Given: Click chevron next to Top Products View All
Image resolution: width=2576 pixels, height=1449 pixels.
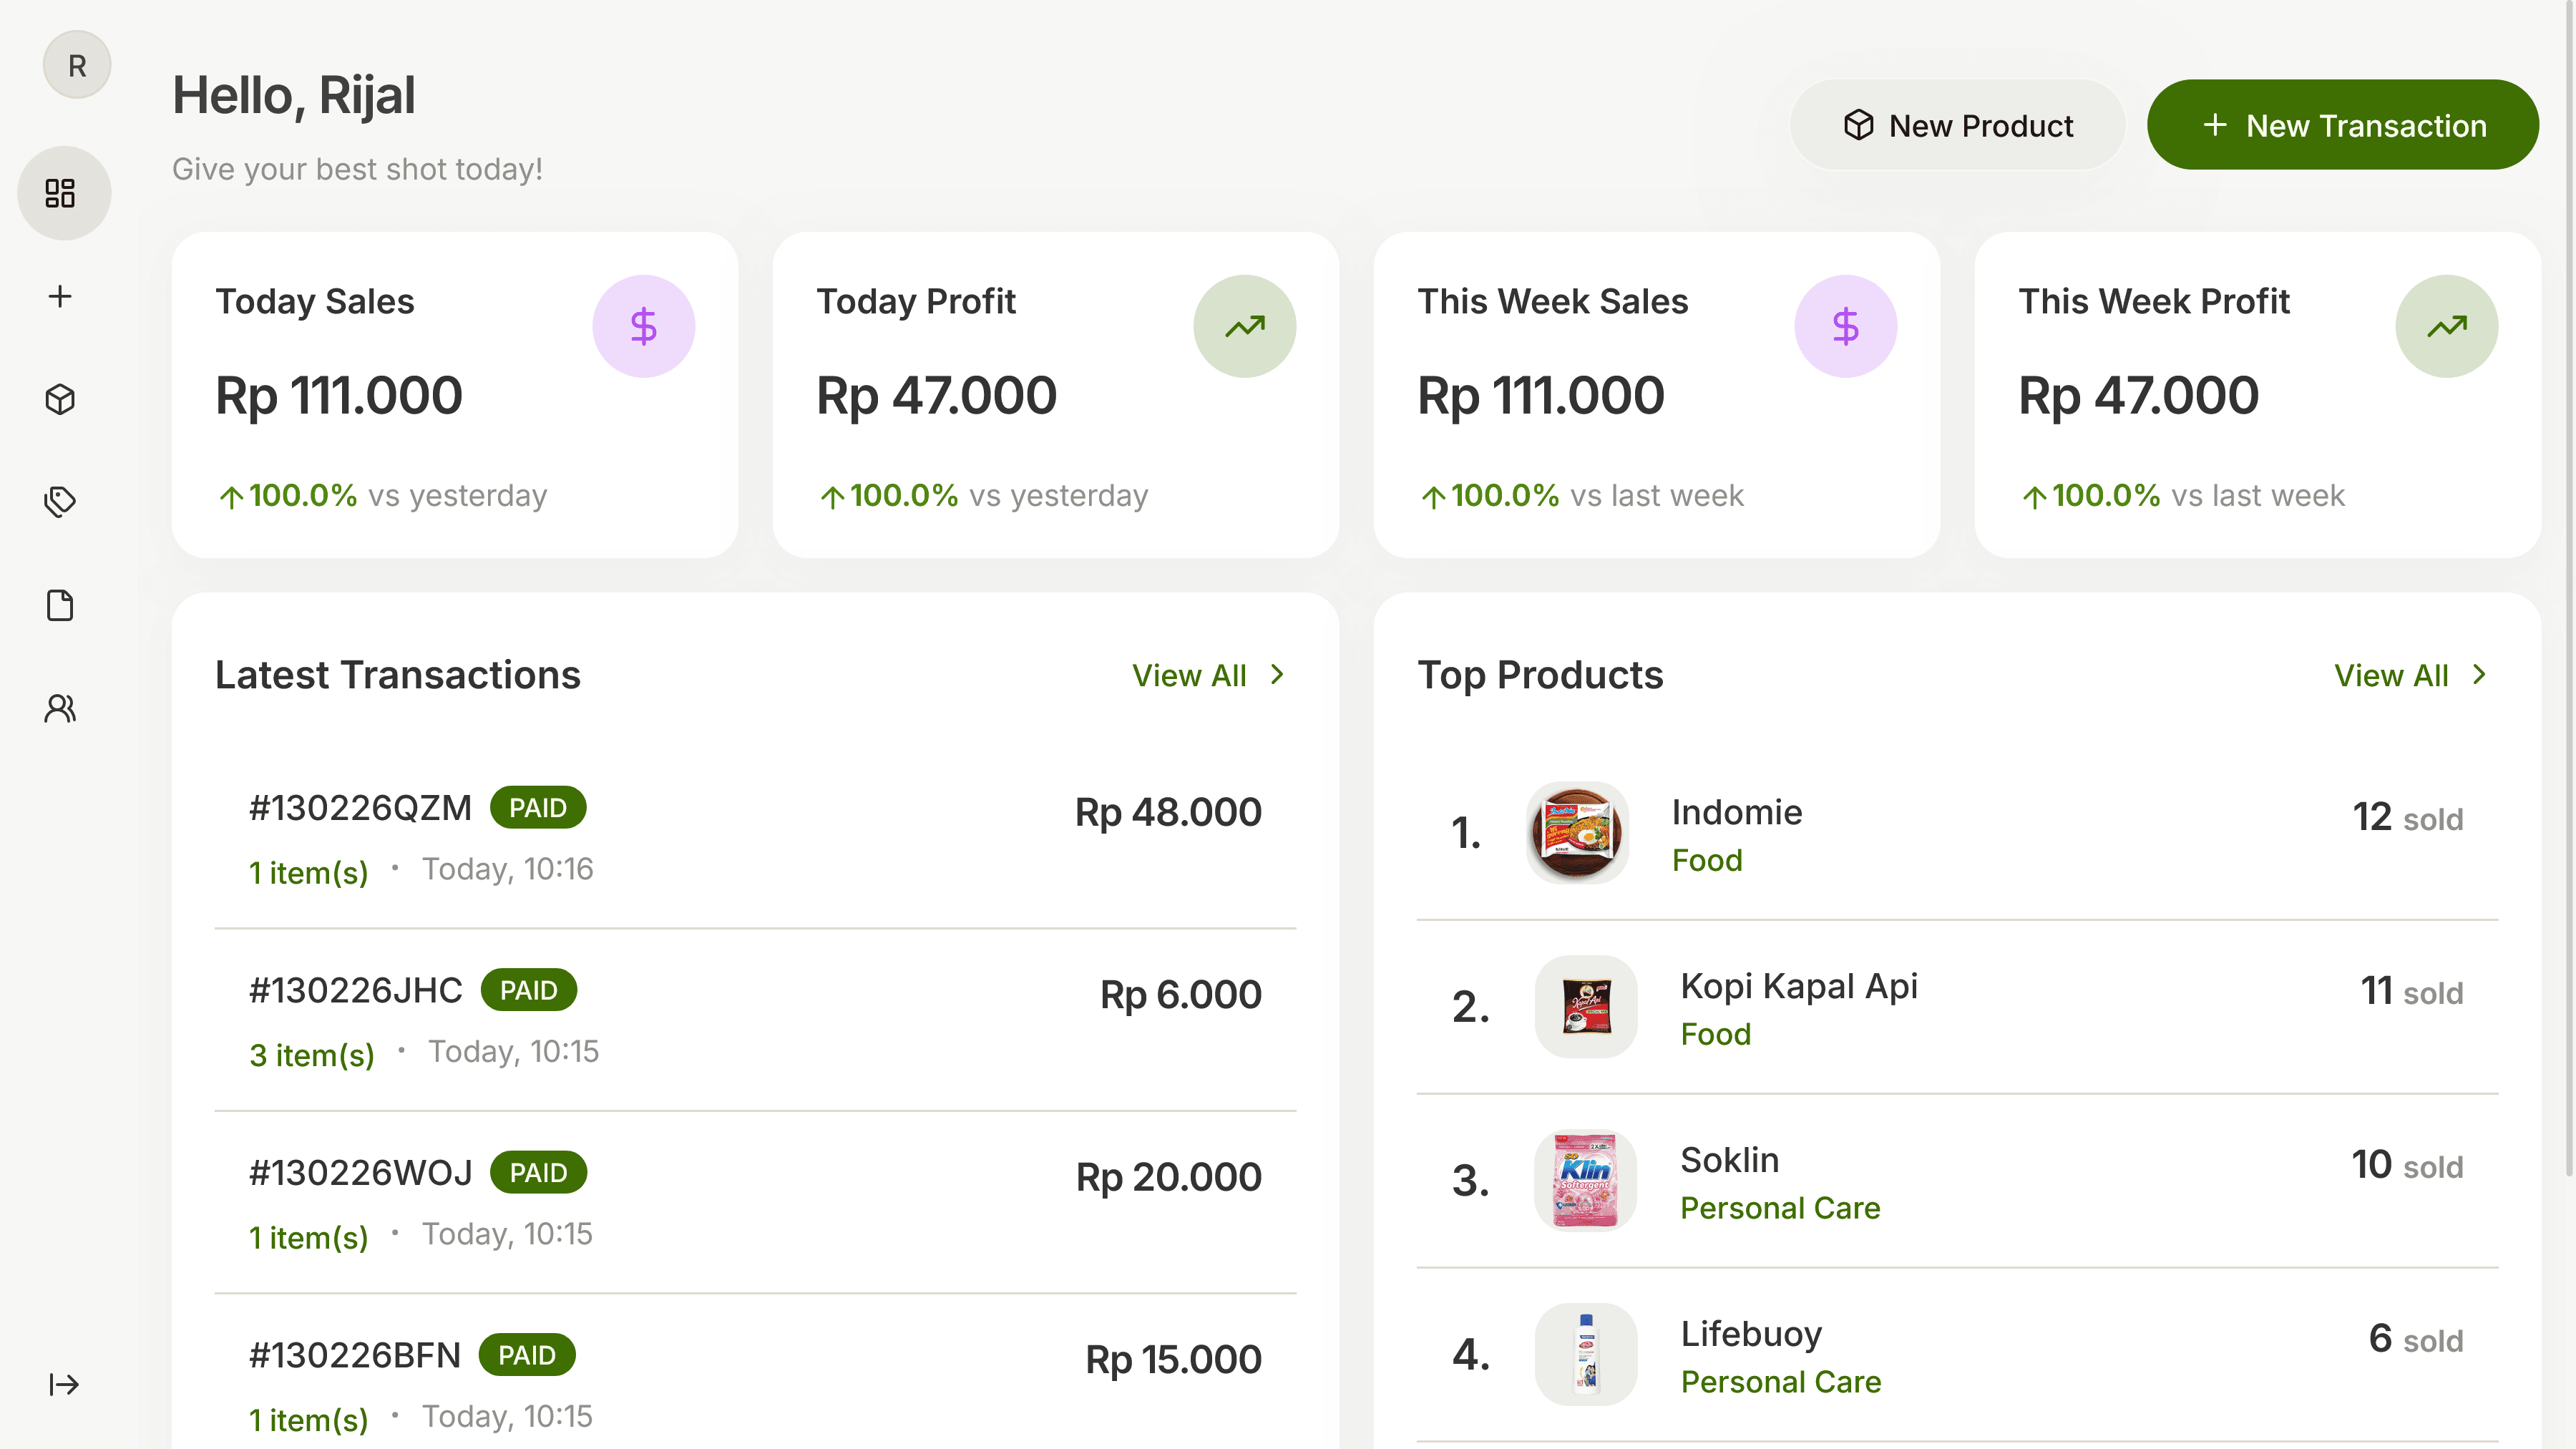Looking at the screenshot, I should (x=2479, y=675).
